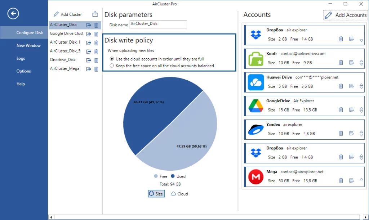Click the Add Cluster button
Screen dimensions: 369x220
[x=68, y=14]
